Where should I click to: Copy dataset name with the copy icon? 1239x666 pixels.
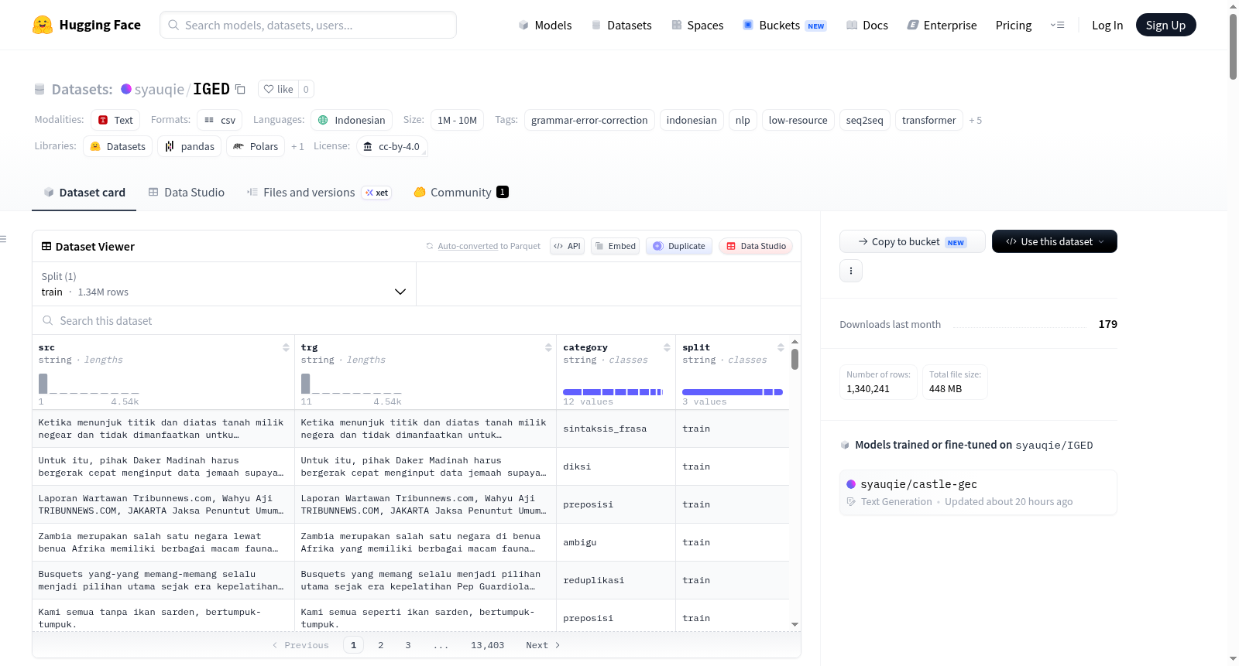(240, 89)
